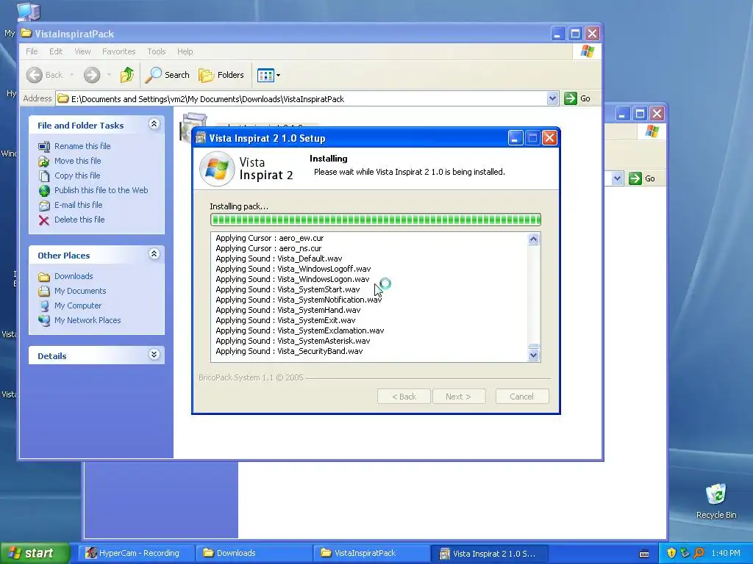Click the Cancel button in Setup

521,397
